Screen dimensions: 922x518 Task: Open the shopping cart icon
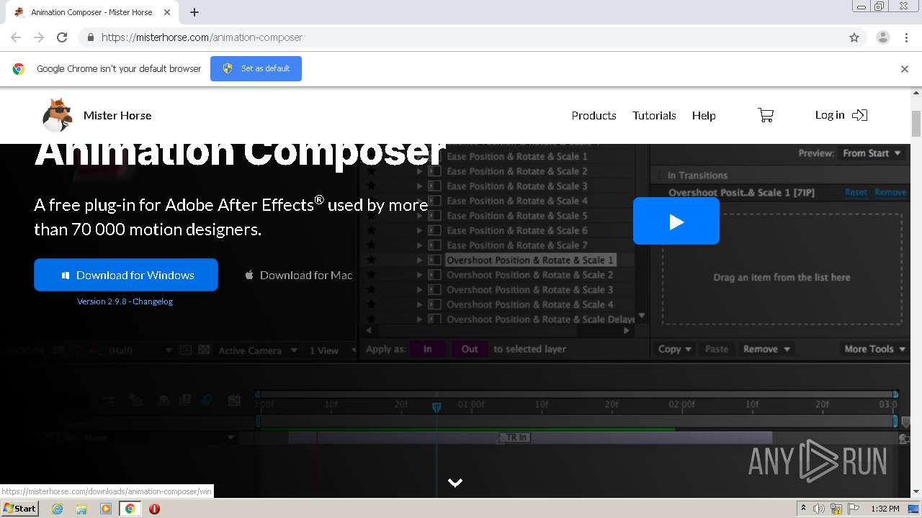click(x=766, y=115)
